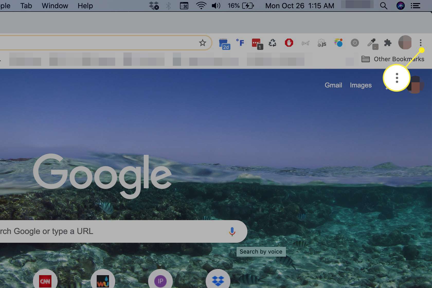Viewport: 432px width, 288px height.
Task: Open Gmail link
Action: [x=333, y=85]
